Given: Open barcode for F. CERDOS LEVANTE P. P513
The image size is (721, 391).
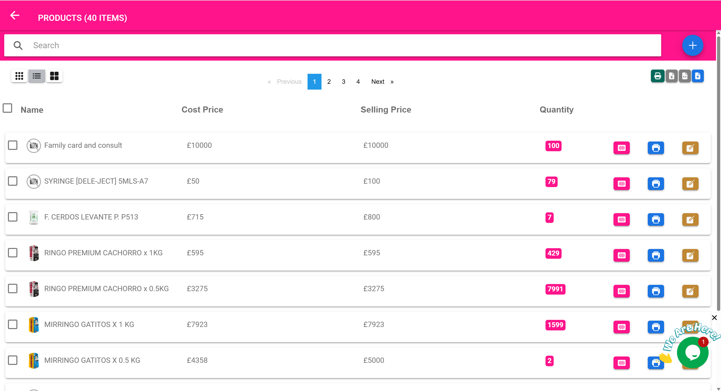Looking at the screenshot, I should [622, 219].
